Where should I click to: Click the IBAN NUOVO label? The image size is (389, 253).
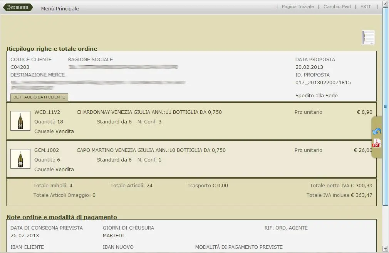click(118, 247)
